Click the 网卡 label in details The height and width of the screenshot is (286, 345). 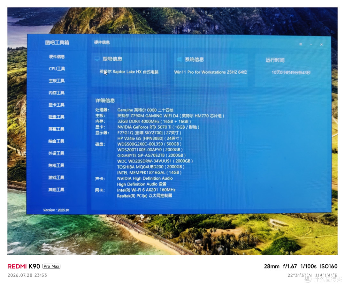pyautogui.click(x=100, y=190)
